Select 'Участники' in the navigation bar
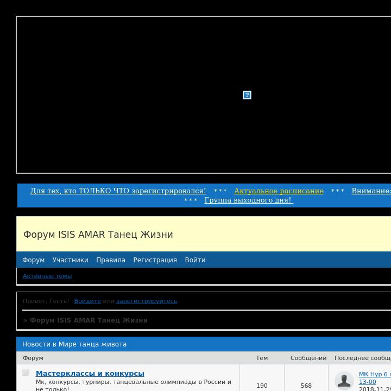Image resolution: width=391 pixels, height=391 pixels. click(x=70, y=260)
